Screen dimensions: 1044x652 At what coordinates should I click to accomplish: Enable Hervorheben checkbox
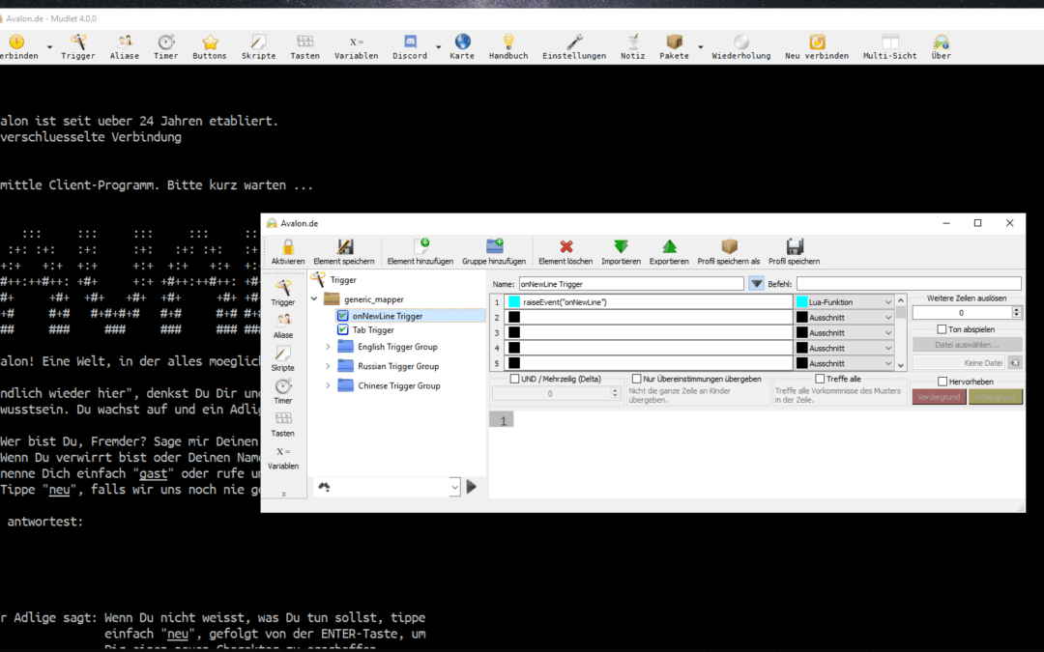pyautogui.click(x=942, y=382)
